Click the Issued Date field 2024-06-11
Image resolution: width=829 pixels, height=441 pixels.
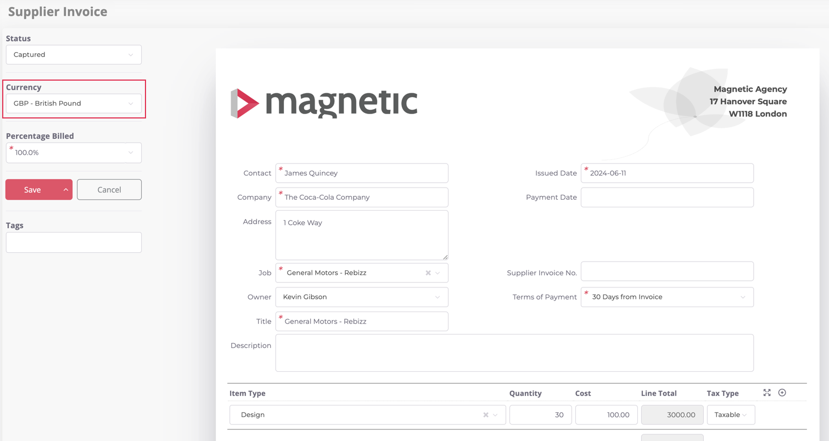(x=667, y=173)
